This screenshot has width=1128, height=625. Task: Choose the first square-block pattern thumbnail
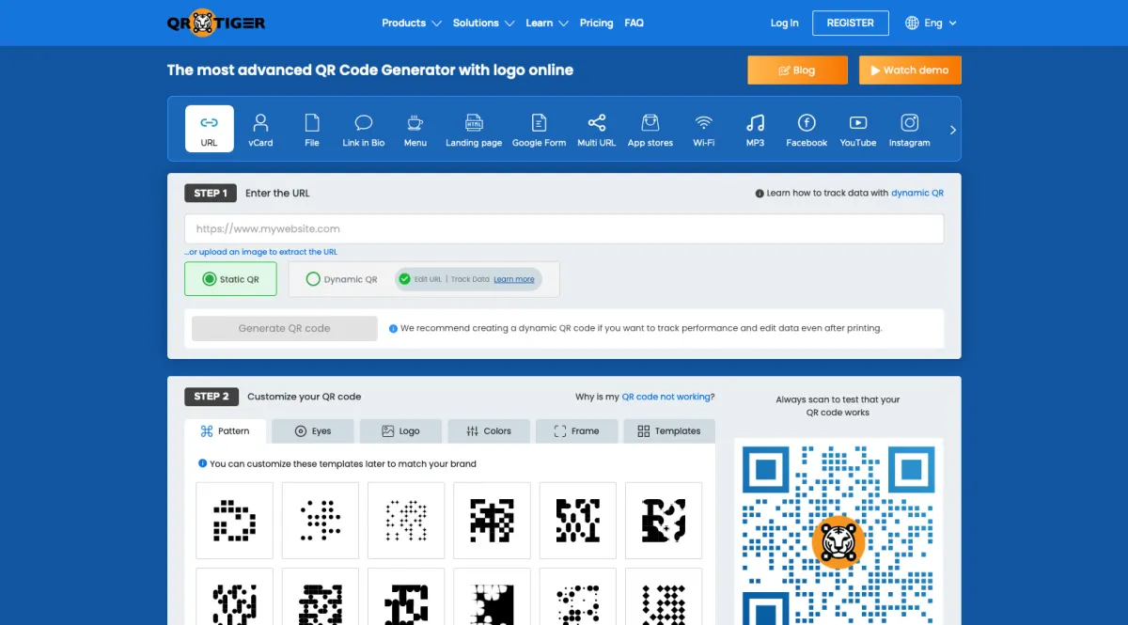234,520
